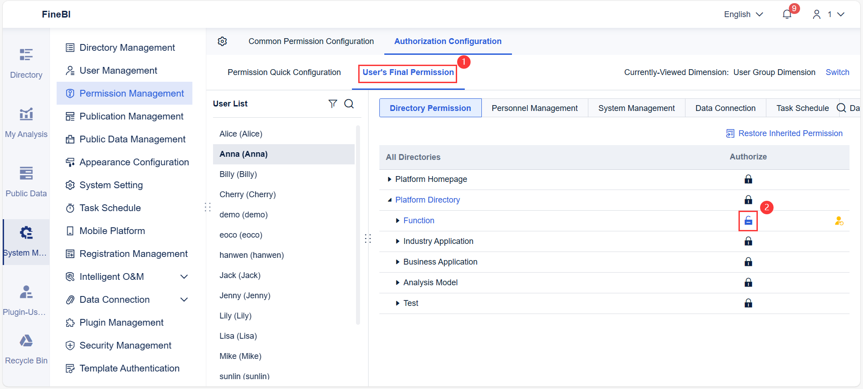Viewport: 863px width, 389px height.
Task: Toggle the unlocked lock for Function
Action: (x=748, y=221)
